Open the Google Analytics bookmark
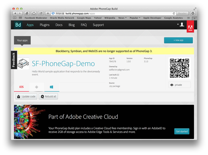This screenshot has width=208, height=155. 173,18
